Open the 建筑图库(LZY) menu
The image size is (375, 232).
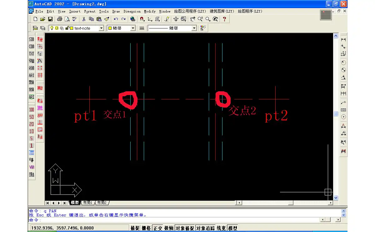pyautogui.click(x=222, y=11)
